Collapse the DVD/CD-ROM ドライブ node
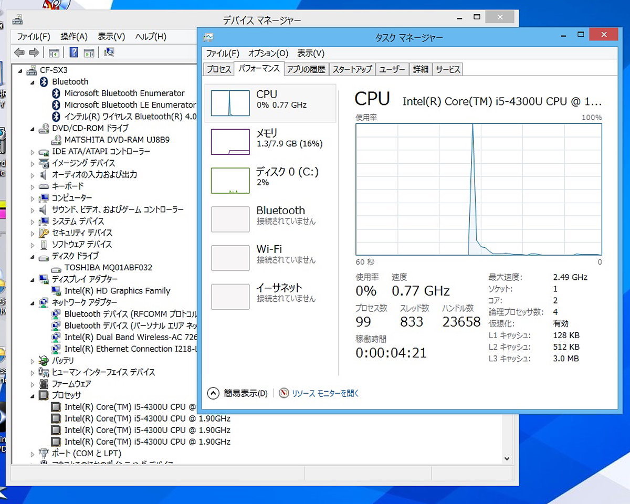 (x=33, y=129)
